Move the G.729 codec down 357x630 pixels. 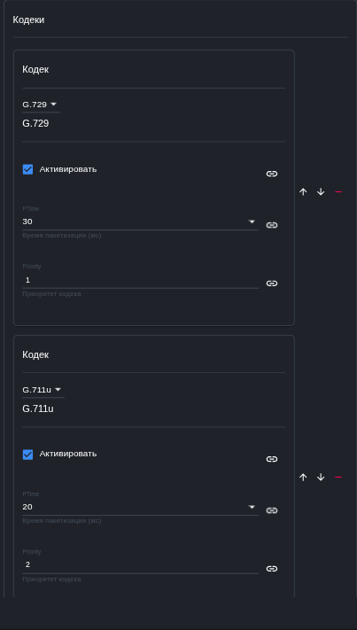coord(321,192)
